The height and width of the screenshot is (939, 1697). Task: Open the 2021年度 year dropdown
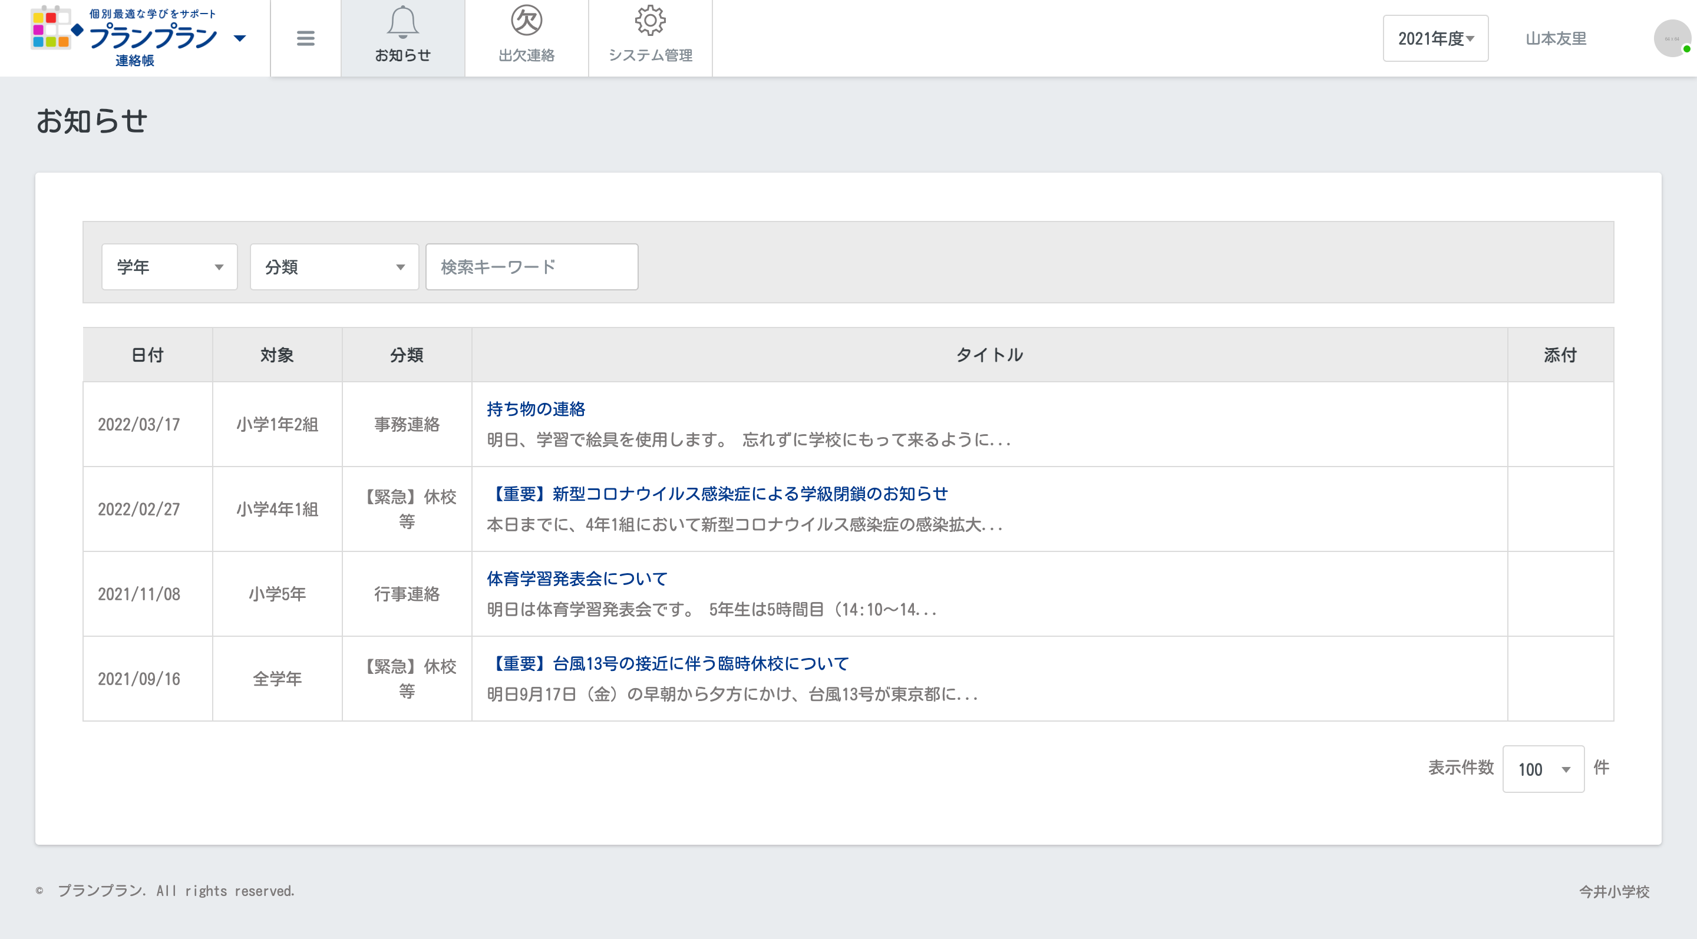pos(1435,38)
